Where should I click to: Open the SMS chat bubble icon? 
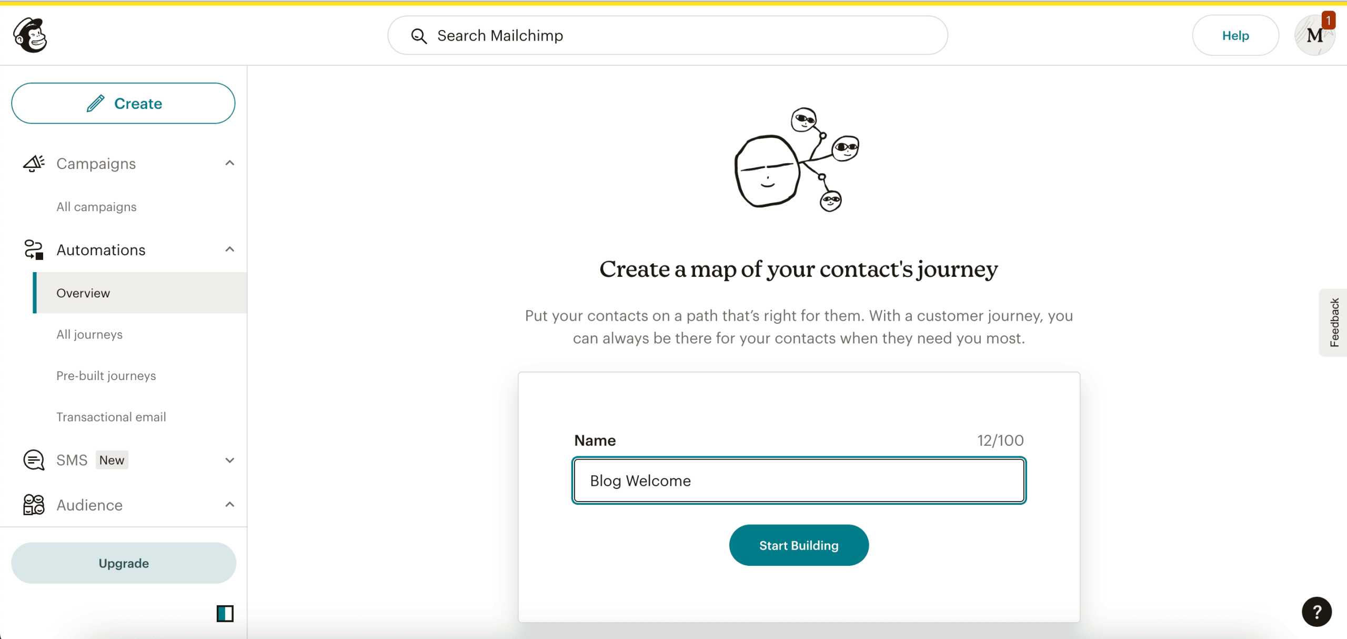pyautogui.click(x=33, y=460)
